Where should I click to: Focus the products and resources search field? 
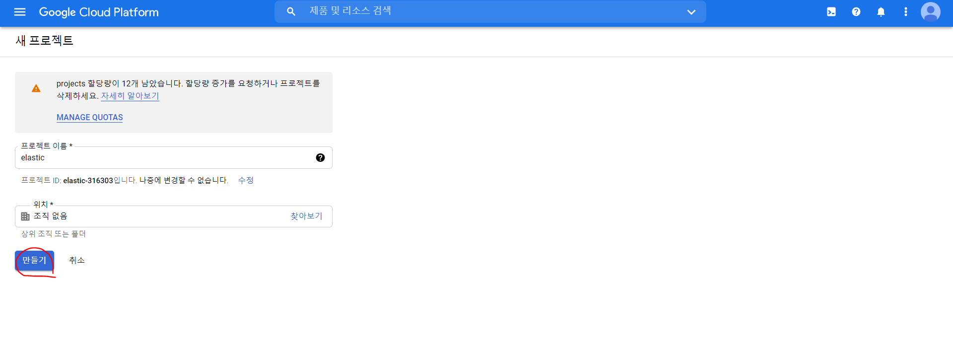[x=491, y=11]
